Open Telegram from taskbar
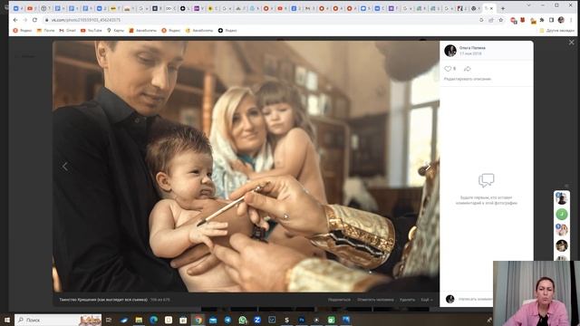The width and height of the screenshot is (580, 326). [x=227, y=320]
